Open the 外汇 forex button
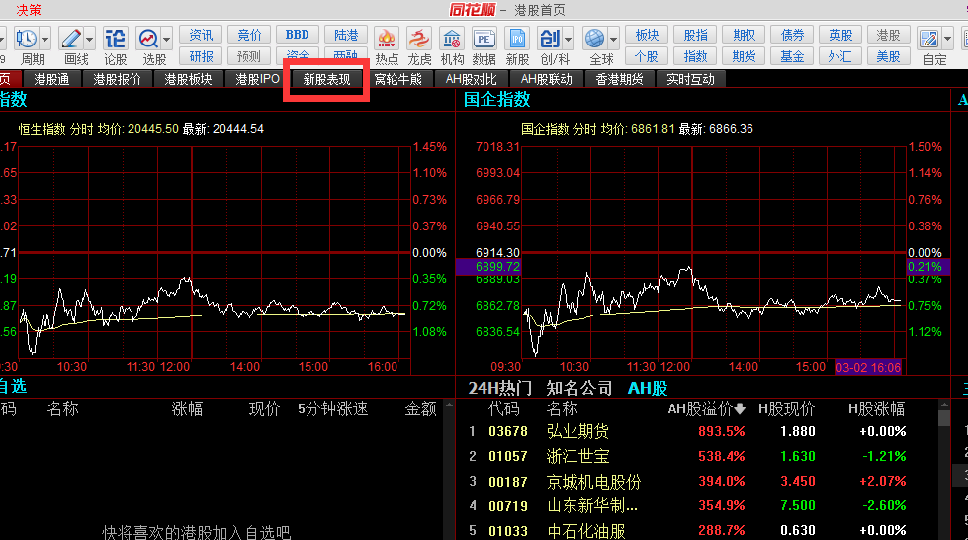The width and height of the screenshot is (968, 540). point(840,56)
